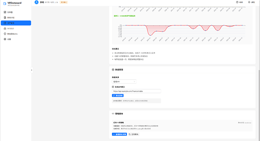This screenshot has height=141, width=260.
Task: Select the highlighted blue pie-chart sidebar item
Action: point(16,23)
